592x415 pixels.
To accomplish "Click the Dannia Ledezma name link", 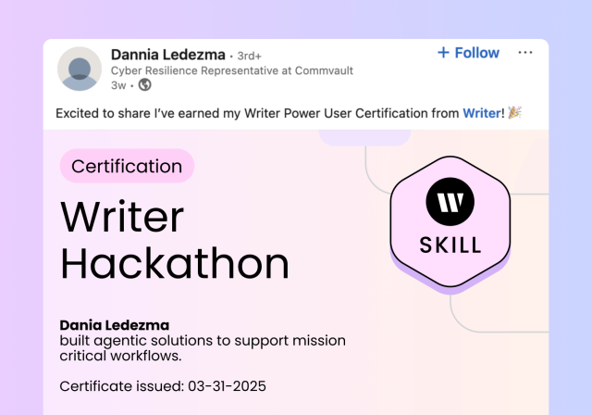I will pos(168,55).
